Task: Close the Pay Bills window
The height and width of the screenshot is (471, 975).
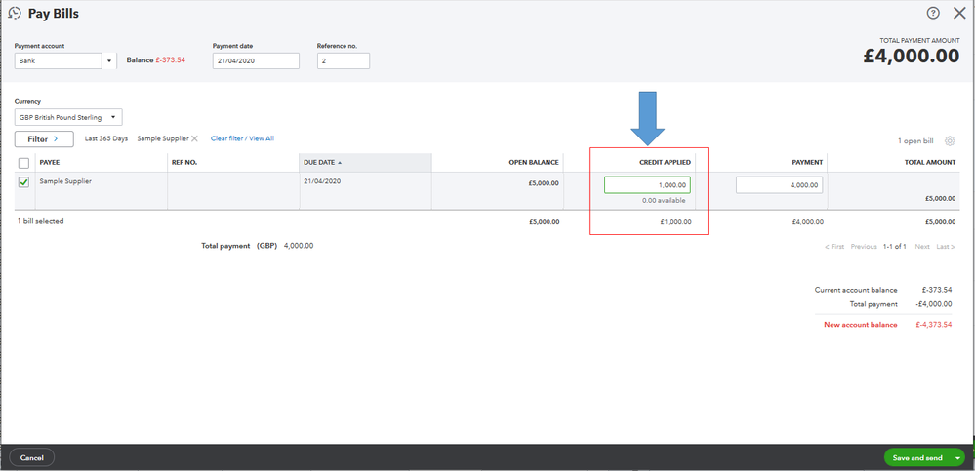Action: pyautogui.click(x=958, y=13)
